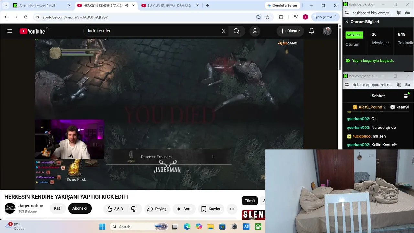This screenshot has width=414, height=233.
Task: Open Task View from the taskbar
Action: 175,227
